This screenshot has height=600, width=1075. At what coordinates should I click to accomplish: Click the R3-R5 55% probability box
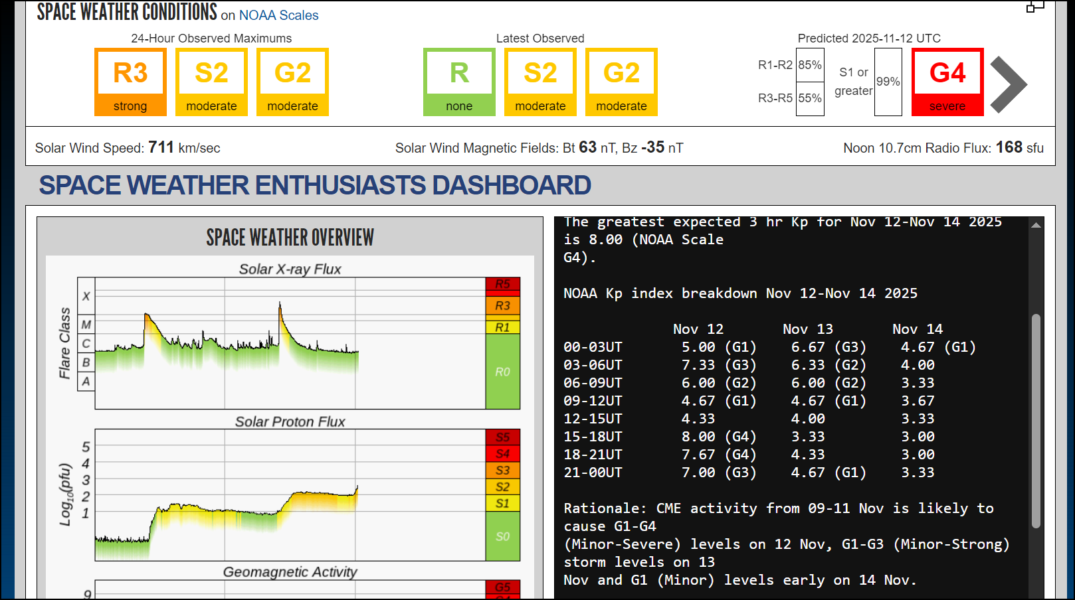(810, 98)
